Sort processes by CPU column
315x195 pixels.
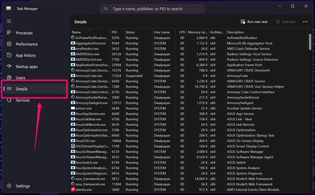[182, 32]
